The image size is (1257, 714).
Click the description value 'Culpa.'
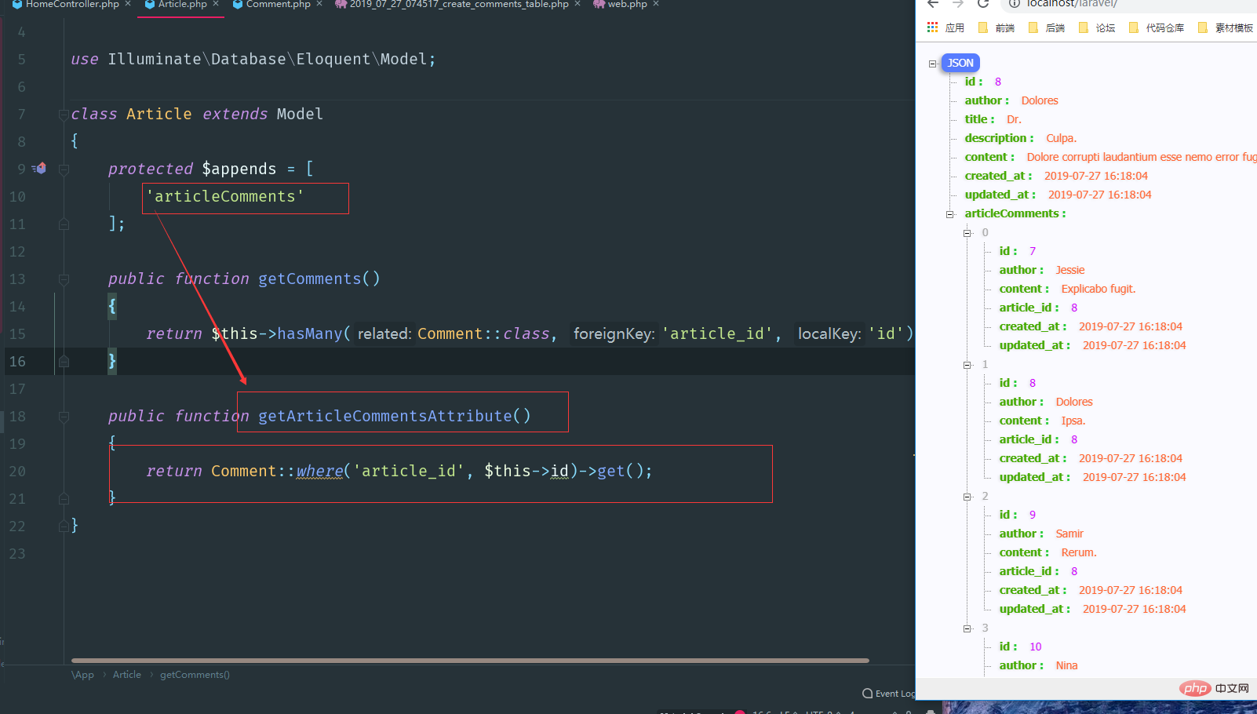pos(1061,138)
